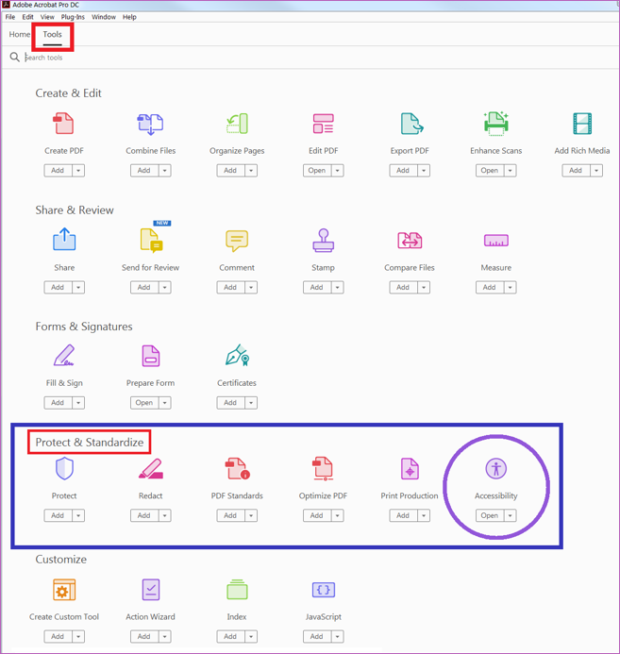This screenshot has height=654, width=620.
Task: Open the Accessibility tool icon
Action: [495, 469]
